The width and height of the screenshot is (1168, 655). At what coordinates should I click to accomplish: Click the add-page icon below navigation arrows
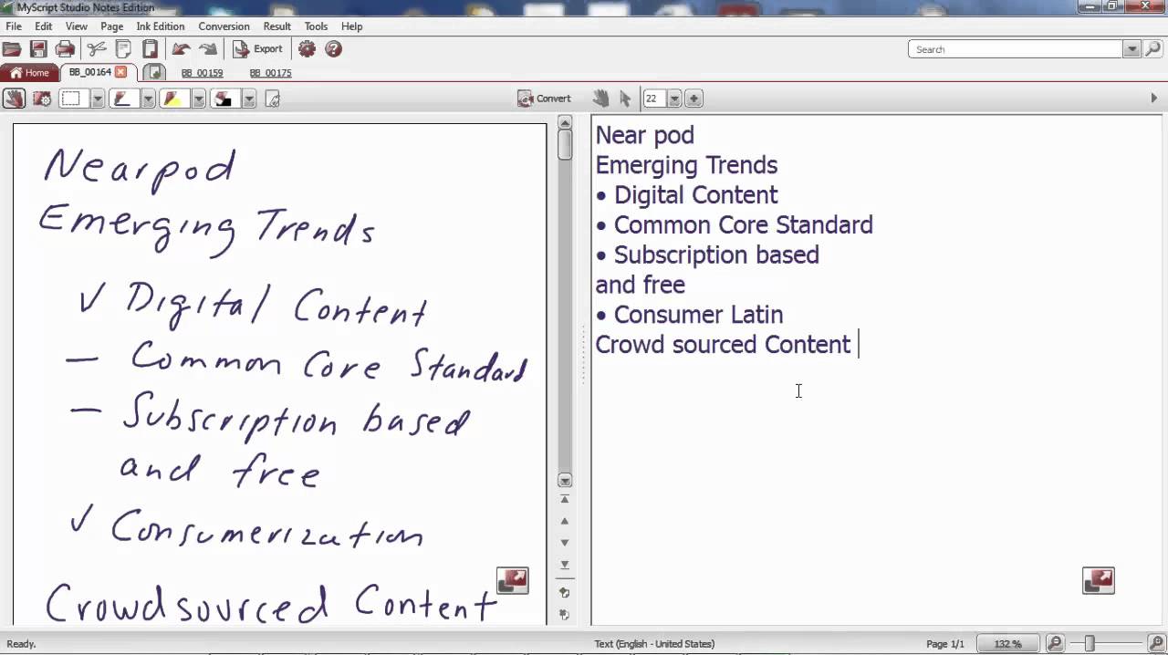coord(565,593)
